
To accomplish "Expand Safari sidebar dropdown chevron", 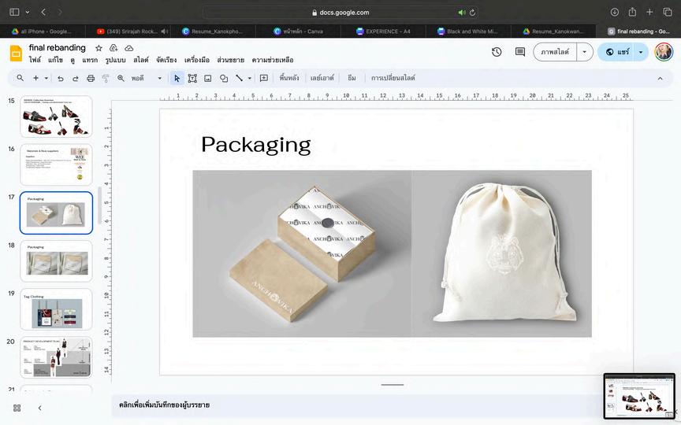I will 27,12.
